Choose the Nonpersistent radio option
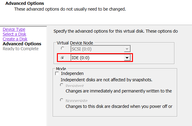 click(62, 100)
